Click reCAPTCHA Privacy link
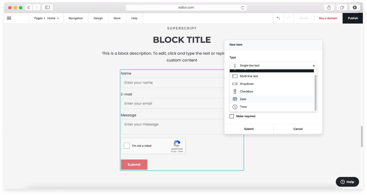367x195 pixels. [174, 152]
